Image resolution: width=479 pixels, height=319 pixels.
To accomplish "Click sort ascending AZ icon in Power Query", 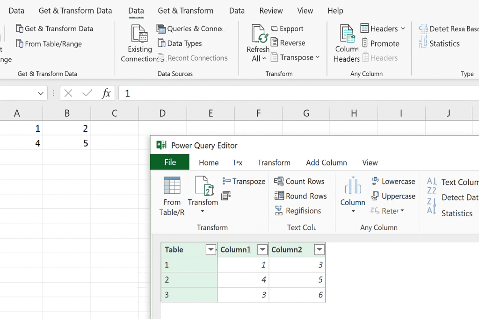I will click(x=432, y=186).
